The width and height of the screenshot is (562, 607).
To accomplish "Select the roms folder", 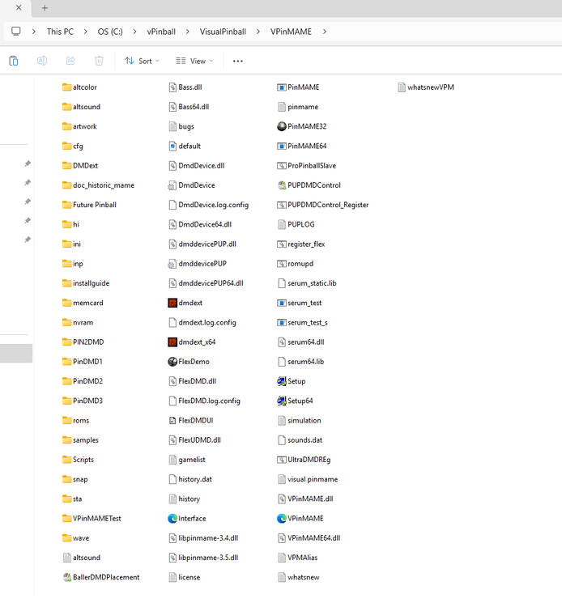I will 75,420.
